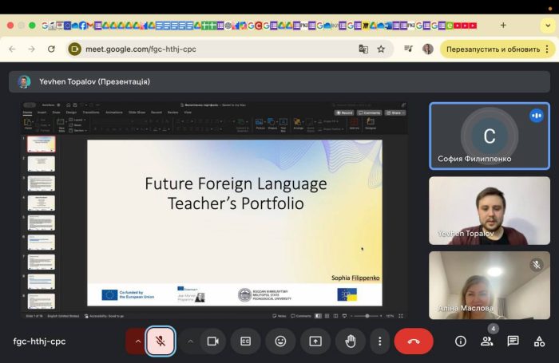559x363 pixels.
Task: Open the meeting details info icon
Action: 461,341
